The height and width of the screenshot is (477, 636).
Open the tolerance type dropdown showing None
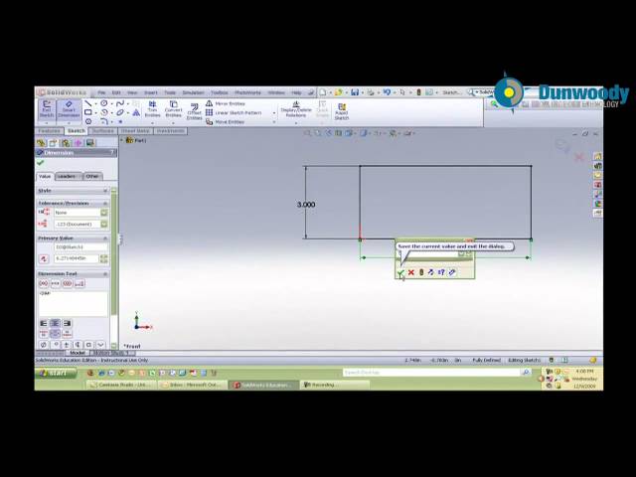pyautogui.click(x=104, y=213)
